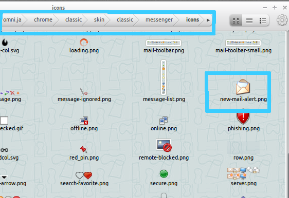This screenshot has height=198, width=289.
Task: Go to the classic folder after skin
Action: pyautogui.click(x=125, y=19)
